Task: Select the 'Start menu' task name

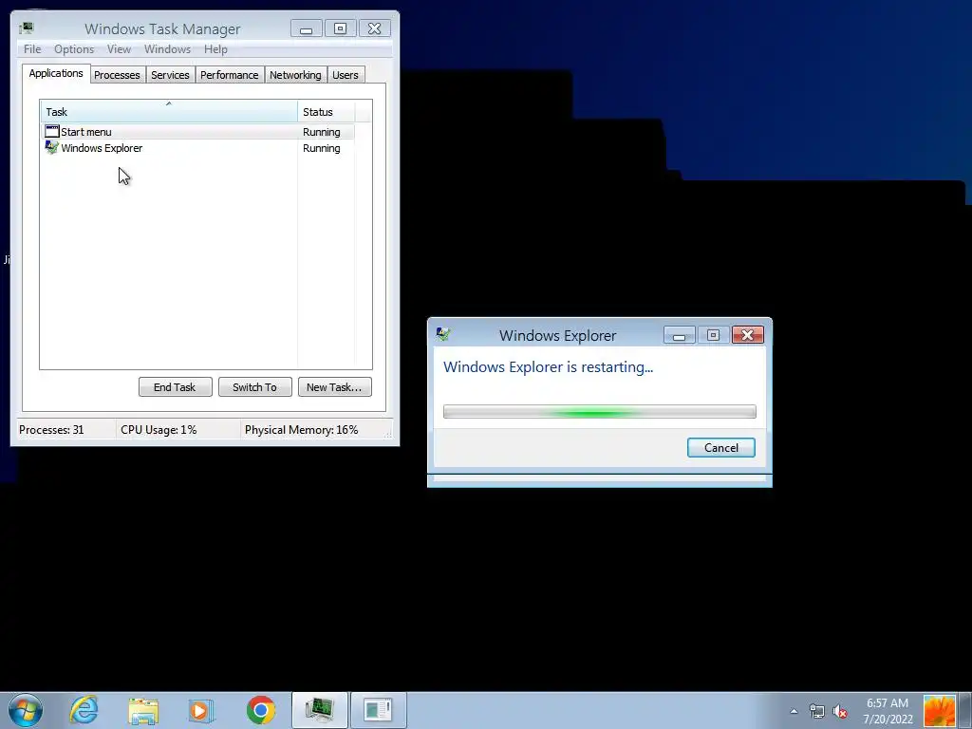Action: coord(86,131)
